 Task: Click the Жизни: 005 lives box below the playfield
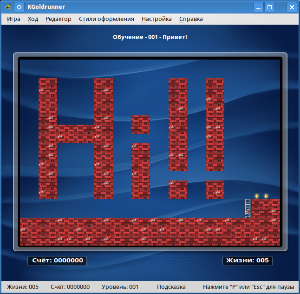click(248, 261)
